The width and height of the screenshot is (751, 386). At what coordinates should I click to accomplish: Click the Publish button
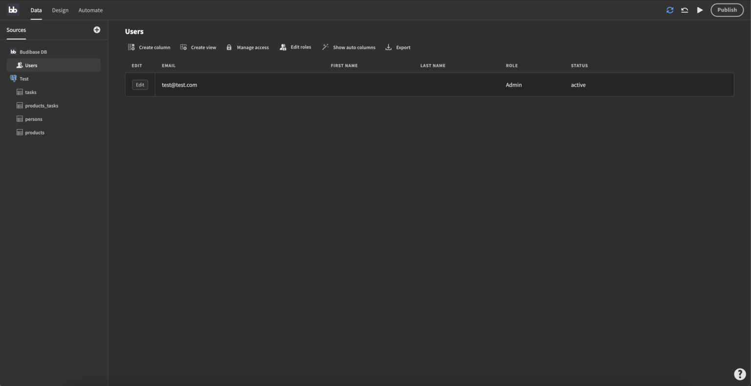(x=727, y=10)
